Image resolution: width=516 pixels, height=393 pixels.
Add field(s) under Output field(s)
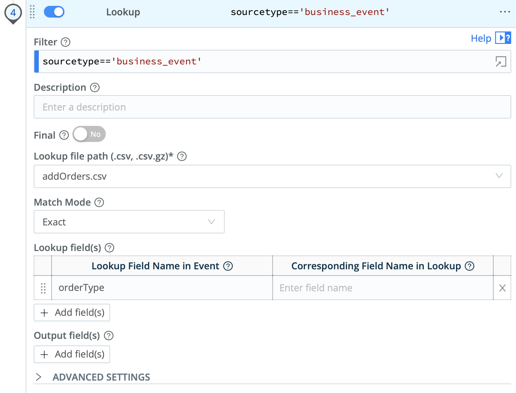click(x=72, y=354)
